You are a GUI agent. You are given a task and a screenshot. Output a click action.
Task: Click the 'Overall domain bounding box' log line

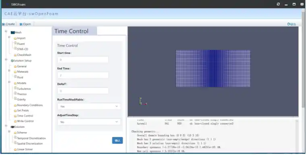[x=168, y=136]
